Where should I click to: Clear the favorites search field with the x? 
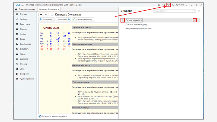(x=194, y=11)
